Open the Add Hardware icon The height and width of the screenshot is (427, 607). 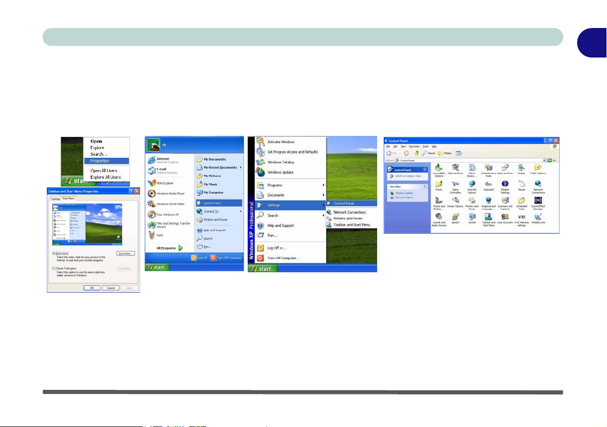pos(455,169)
